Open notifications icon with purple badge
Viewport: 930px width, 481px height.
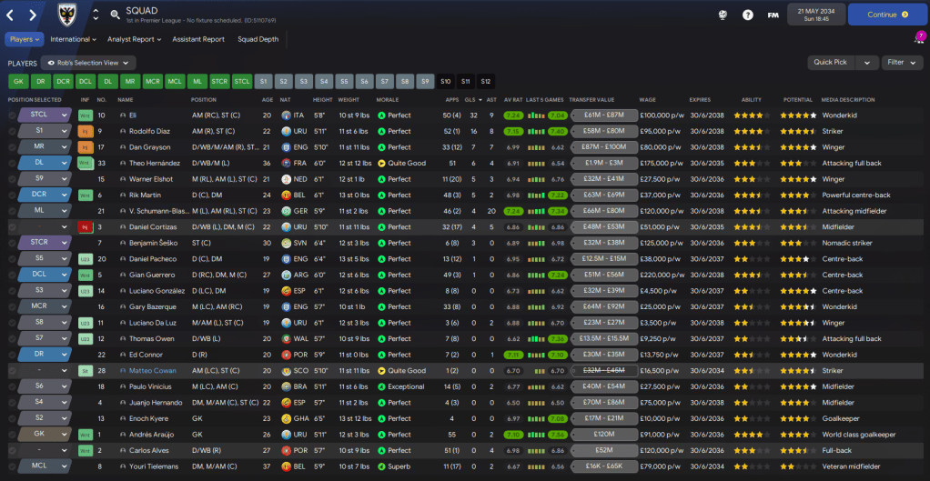pyautogui.click(x=918, y=39)
